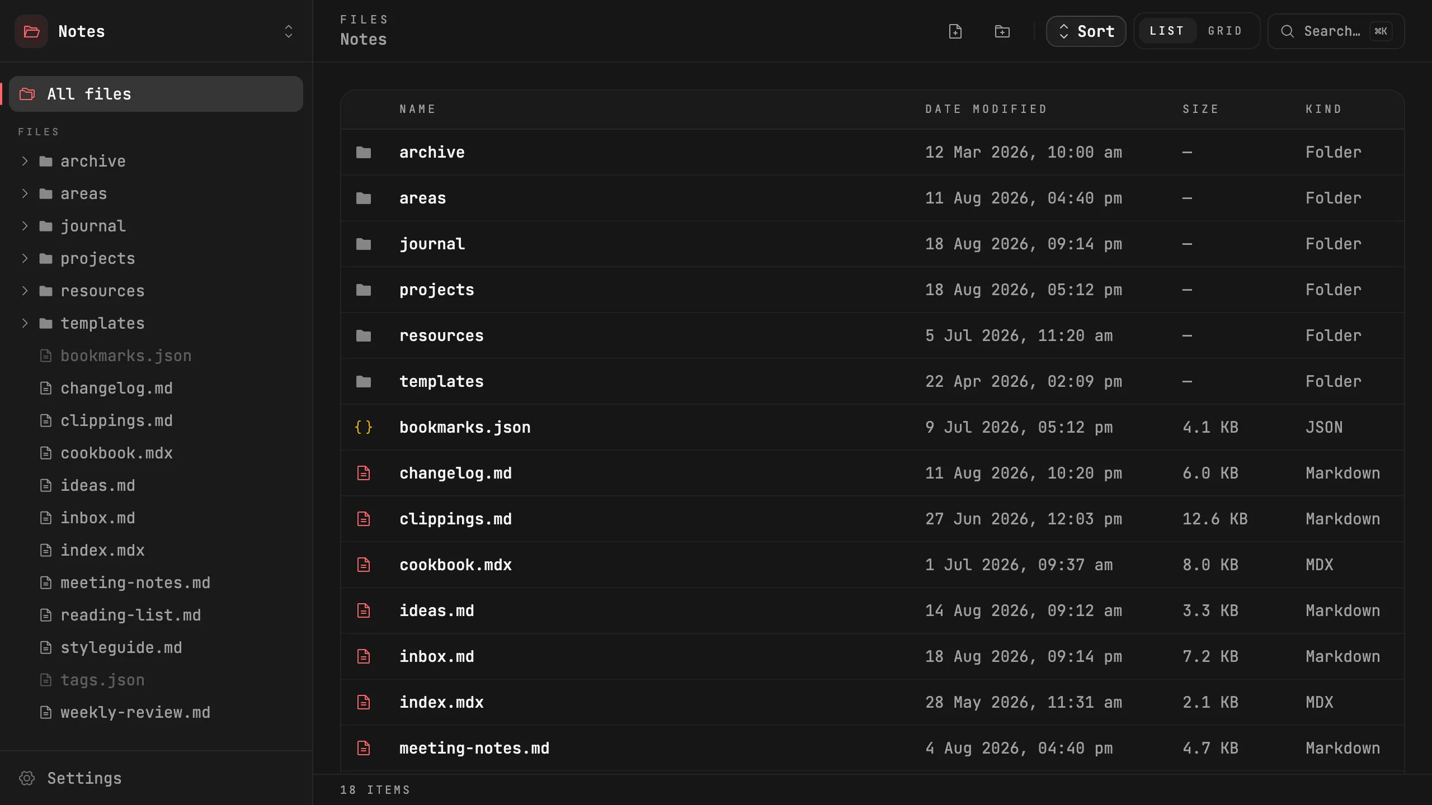This screenshot has height=805, width=1432.
Task: Expand the projects folder in sidebar tree
Action: coord(25,258)
